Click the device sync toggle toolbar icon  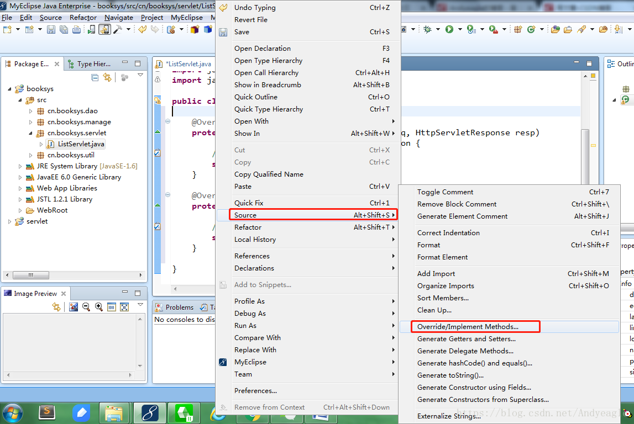104,29
